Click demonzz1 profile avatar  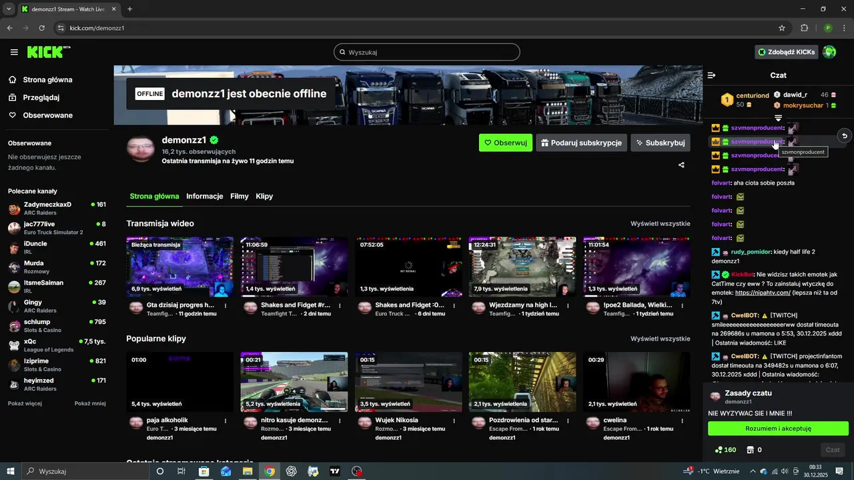pyautogui.click(x=141, y=148)
